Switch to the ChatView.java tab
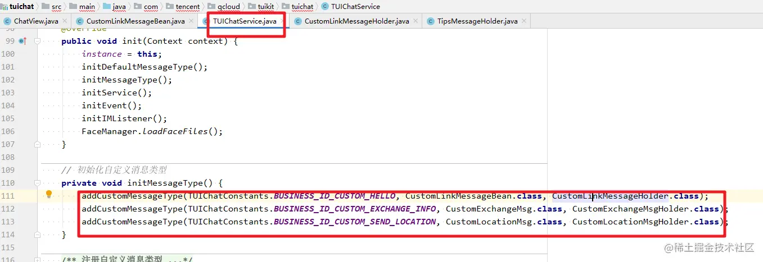 pyautogui.click(x=36, y=21)
